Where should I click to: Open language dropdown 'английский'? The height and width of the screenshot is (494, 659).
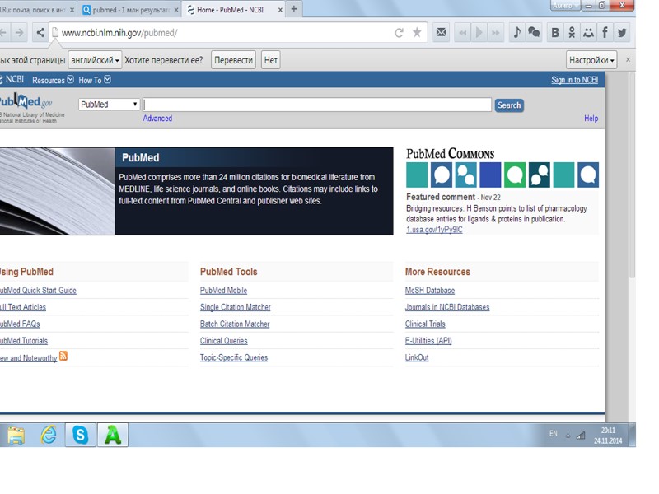tap(95, 60)
